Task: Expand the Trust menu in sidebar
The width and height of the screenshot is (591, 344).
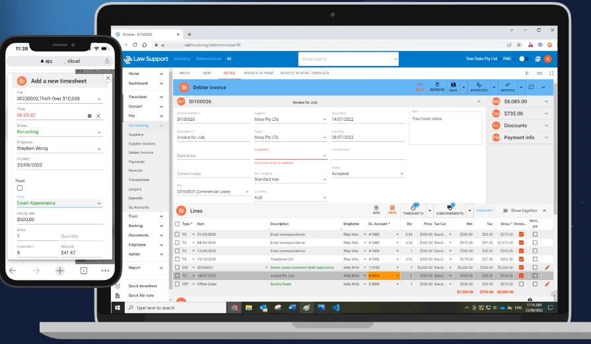Action: (145, 216)
